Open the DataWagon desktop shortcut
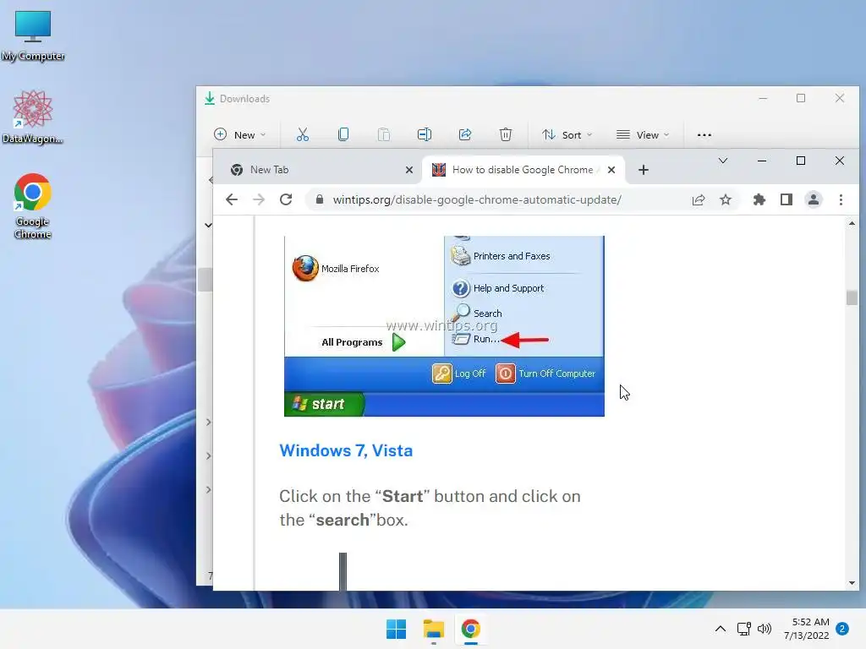This screenshot has height=649, width=866. 33,117
